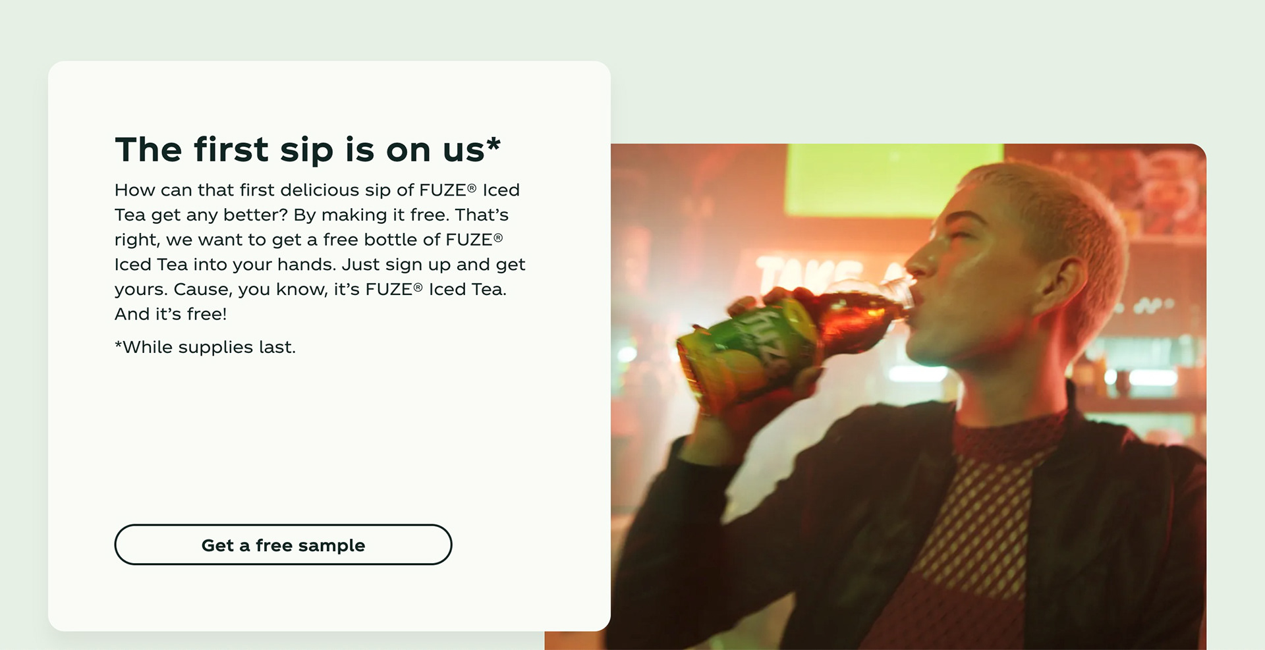Click the While supplies last footnote
This screenshot has height=650, width=1265.
(x=205, y=347)
